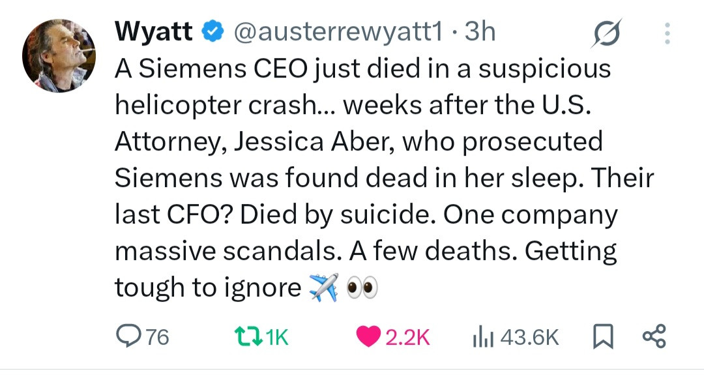Screen dimensions: 704x380
Task: Click the eyes emoji in the tweet
Action: 363,287
